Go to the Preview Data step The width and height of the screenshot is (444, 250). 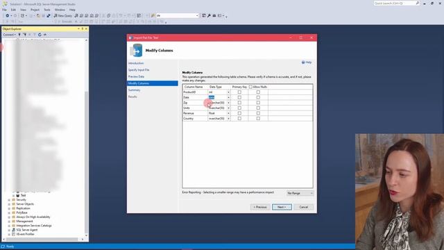click(x=136, y=76)
